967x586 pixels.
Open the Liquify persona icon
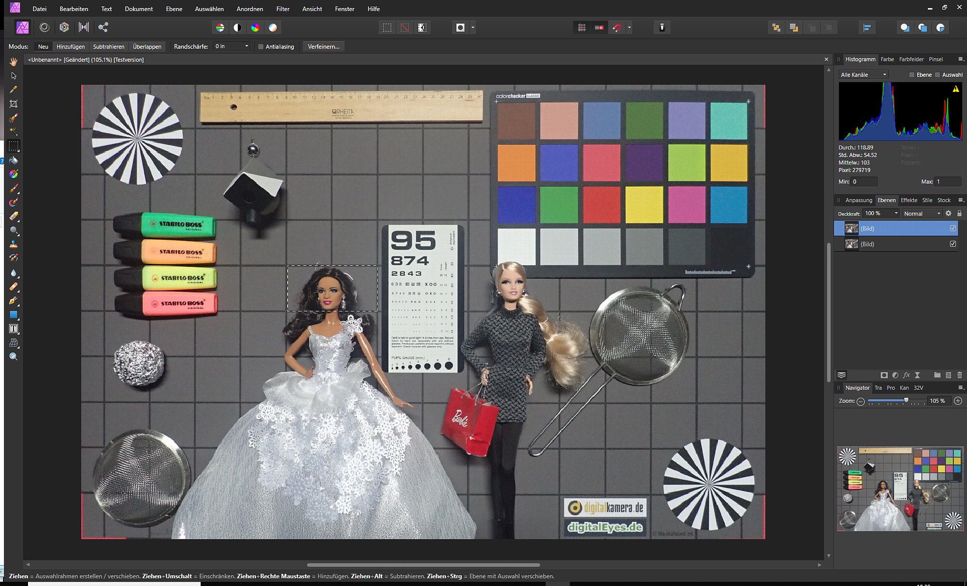point(44,28)
